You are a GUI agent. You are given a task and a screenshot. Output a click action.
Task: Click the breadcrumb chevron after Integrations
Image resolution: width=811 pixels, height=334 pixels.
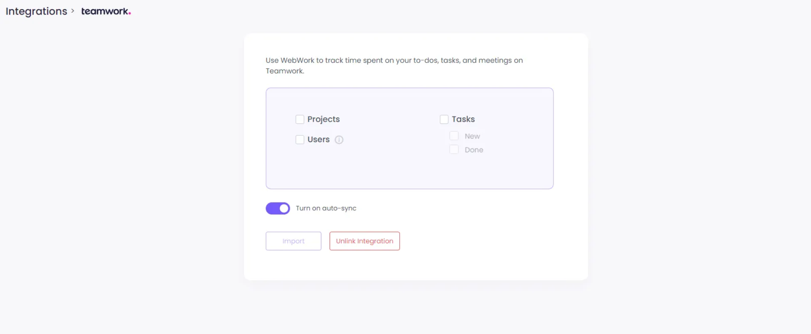73,11
